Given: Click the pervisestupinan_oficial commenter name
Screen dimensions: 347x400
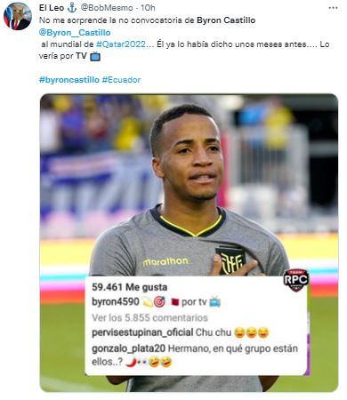Looking at the screenshot, I should pyautogui.click(x=142, y=332).
